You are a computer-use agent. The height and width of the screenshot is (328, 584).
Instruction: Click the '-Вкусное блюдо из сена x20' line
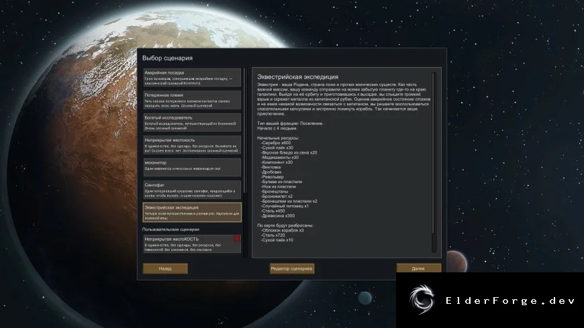[x=289, y=152]
